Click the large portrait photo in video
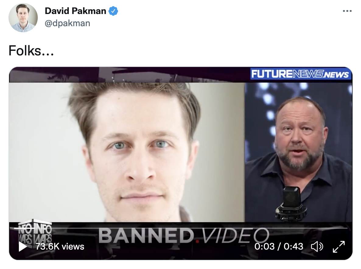This screenshot has width=361, height=269. click(127, 152)
